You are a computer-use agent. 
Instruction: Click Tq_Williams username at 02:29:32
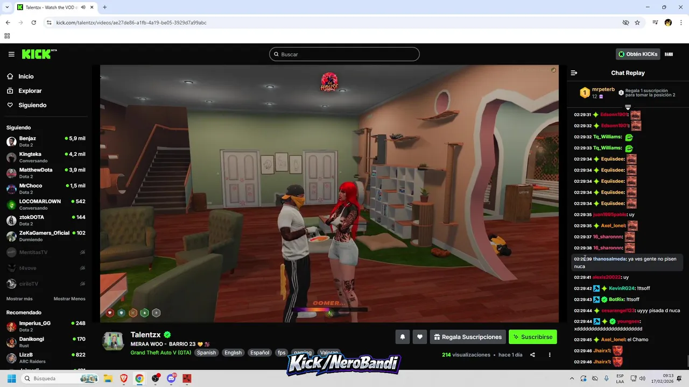point(607,137)
